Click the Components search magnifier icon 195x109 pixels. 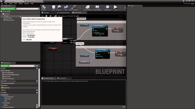pos(39,9)
